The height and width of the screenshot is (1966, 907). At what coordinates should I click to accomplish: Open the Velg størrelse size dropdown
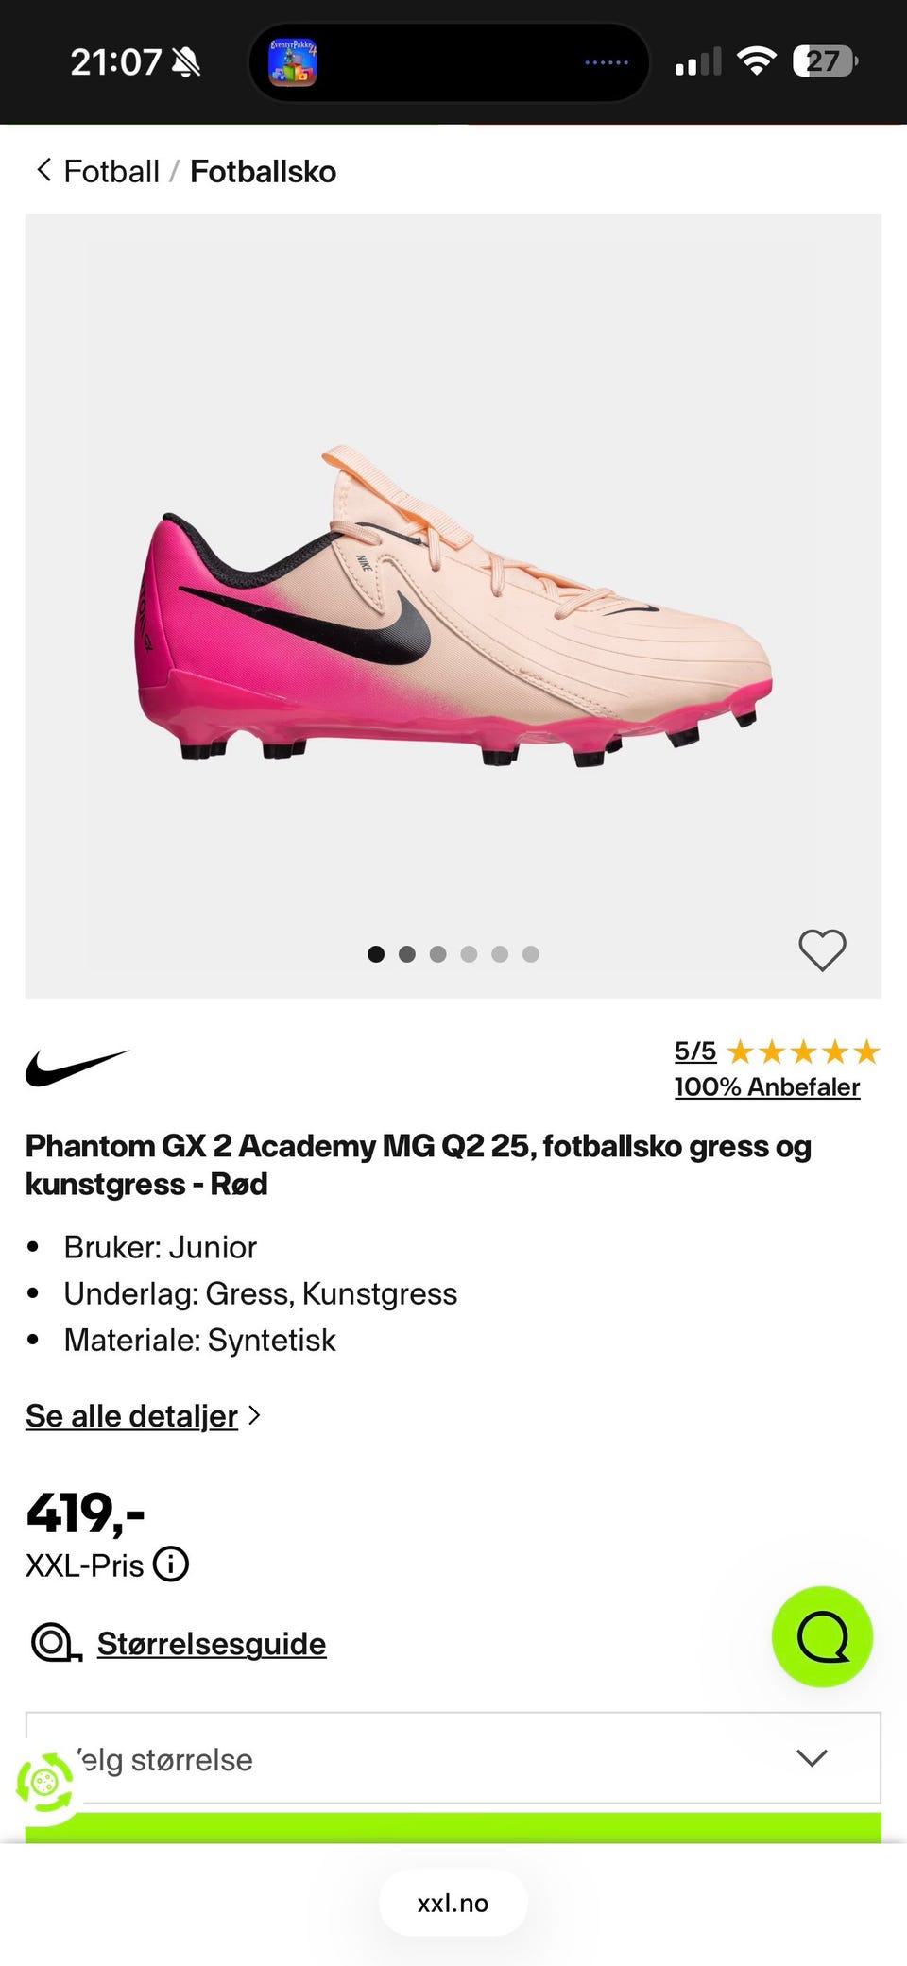point(453,1758)
